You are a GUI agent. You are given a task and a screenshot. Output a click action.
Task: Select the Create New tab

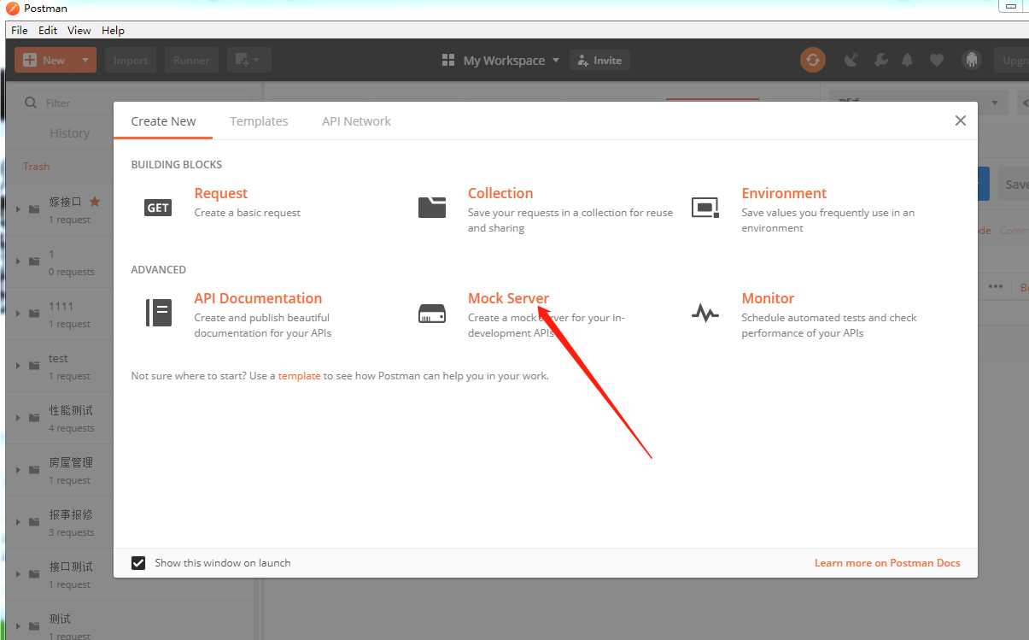tap(163, 121)
